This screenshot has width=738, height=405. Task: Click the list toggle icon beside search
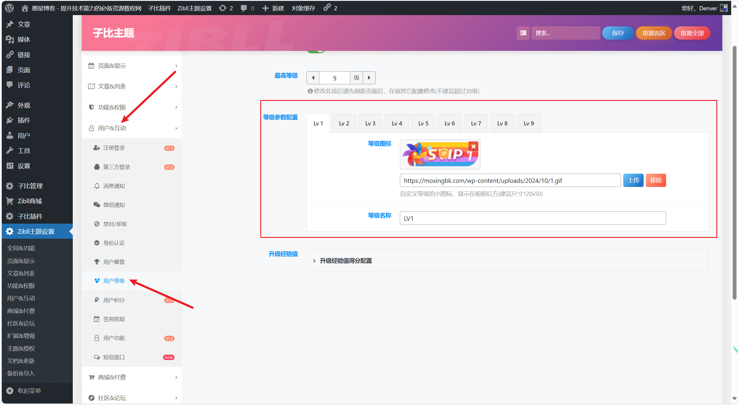coord(523,33)
